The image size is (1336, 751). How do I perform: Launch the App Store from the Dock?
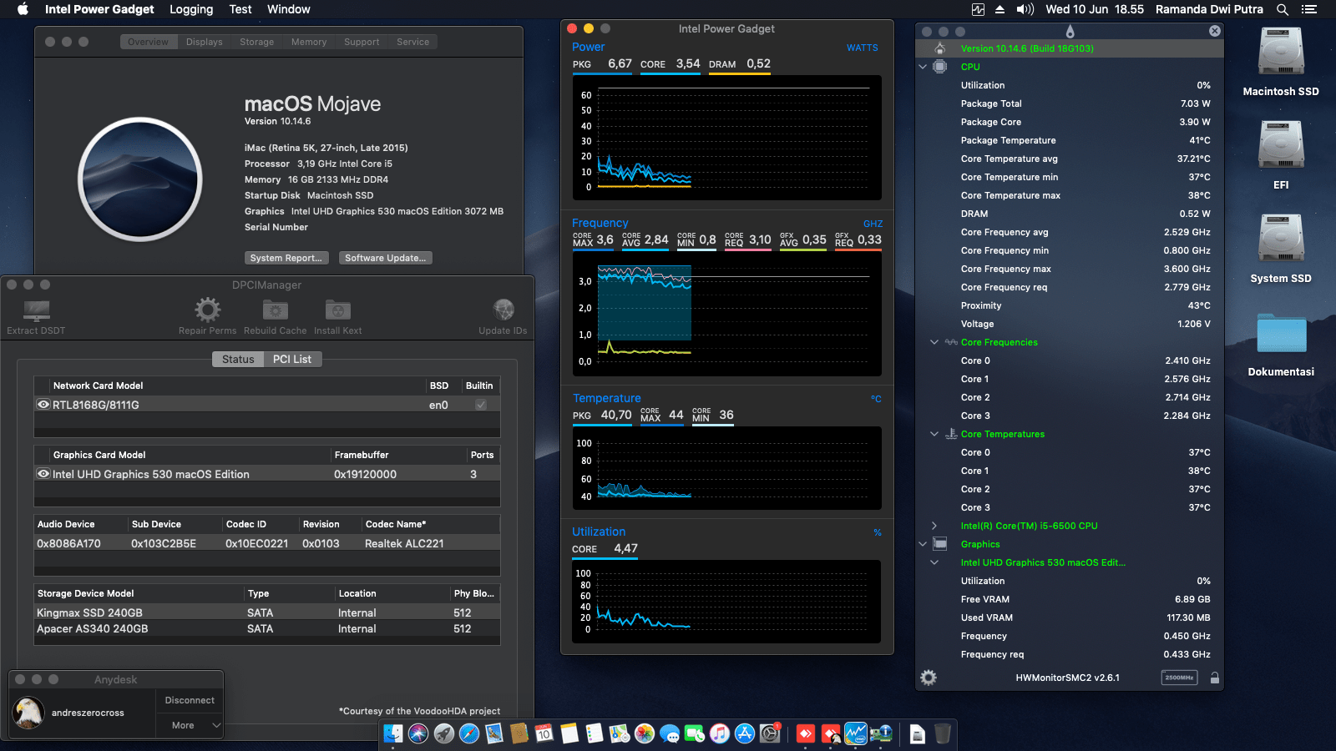pyautogui.click(x=743, y=735)
